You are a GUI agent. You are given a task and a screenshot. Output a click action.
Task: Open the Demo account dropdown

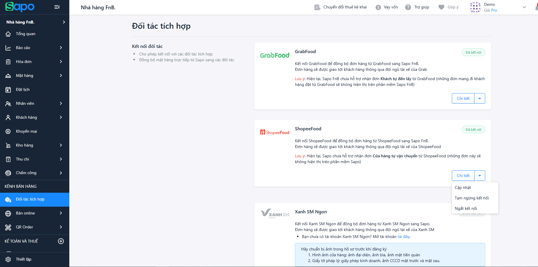524,7
